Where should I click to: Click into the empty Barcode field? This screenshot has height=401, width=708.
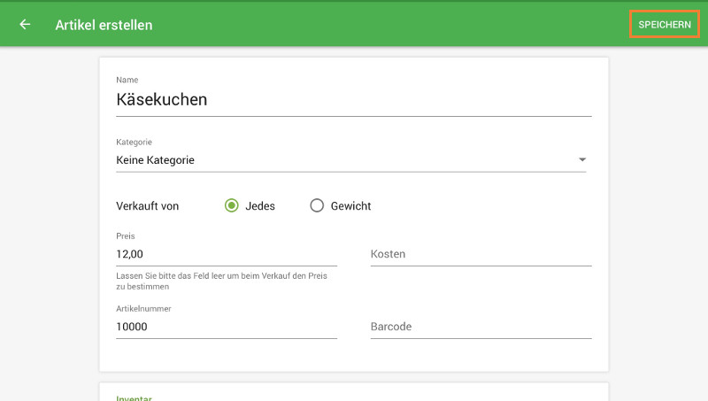[481, 327]
